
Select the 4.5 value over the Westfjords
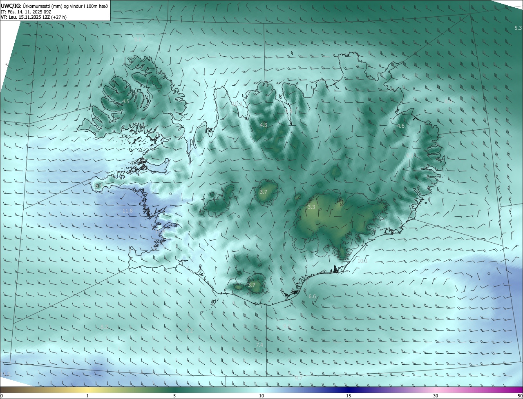coord(126,101)
